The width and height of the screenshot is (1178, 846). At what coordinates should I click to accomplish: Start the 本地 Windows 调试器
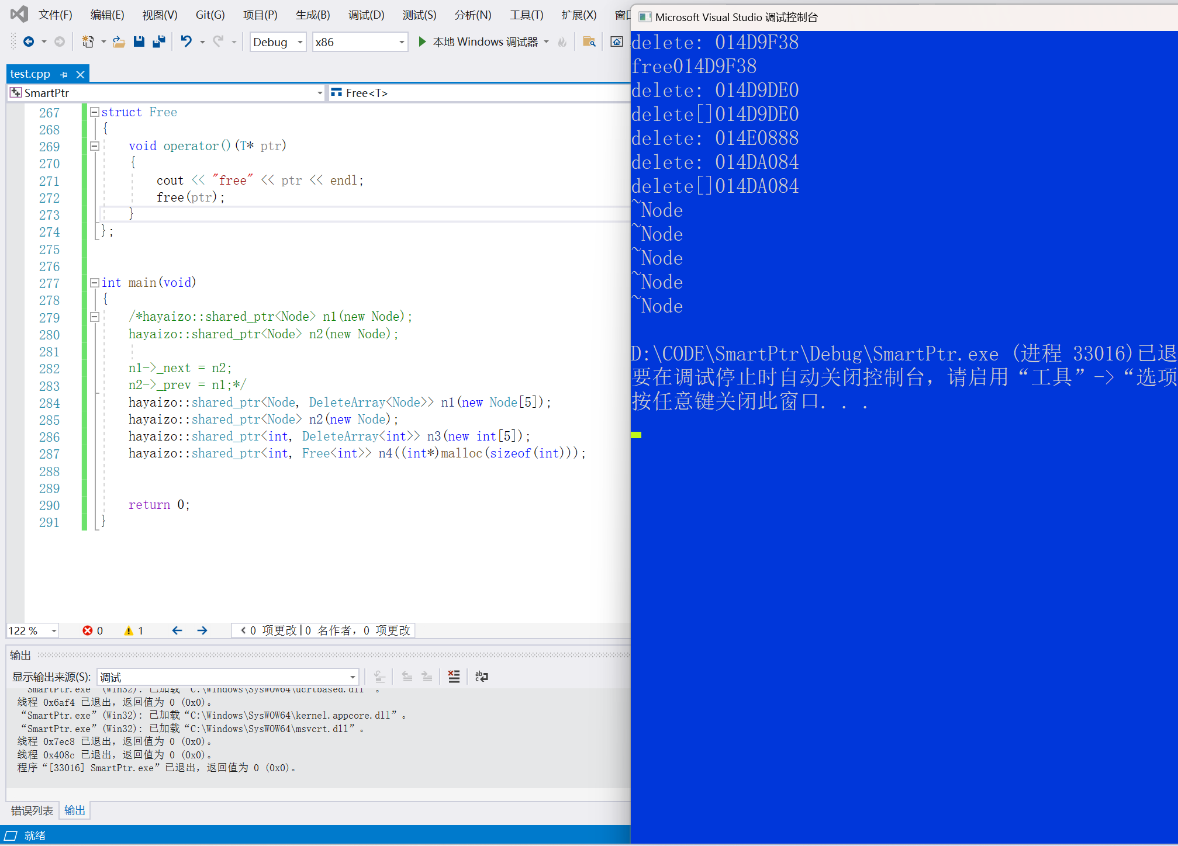422,41
